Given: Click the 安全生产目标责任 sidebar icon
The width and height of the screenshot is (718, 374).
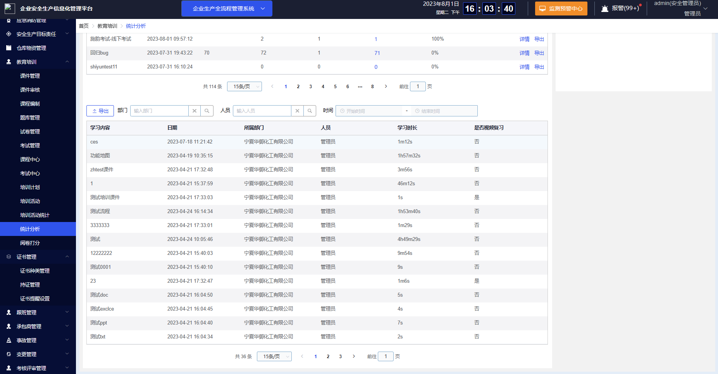Looking at the screenshot, I should (9, 34).
